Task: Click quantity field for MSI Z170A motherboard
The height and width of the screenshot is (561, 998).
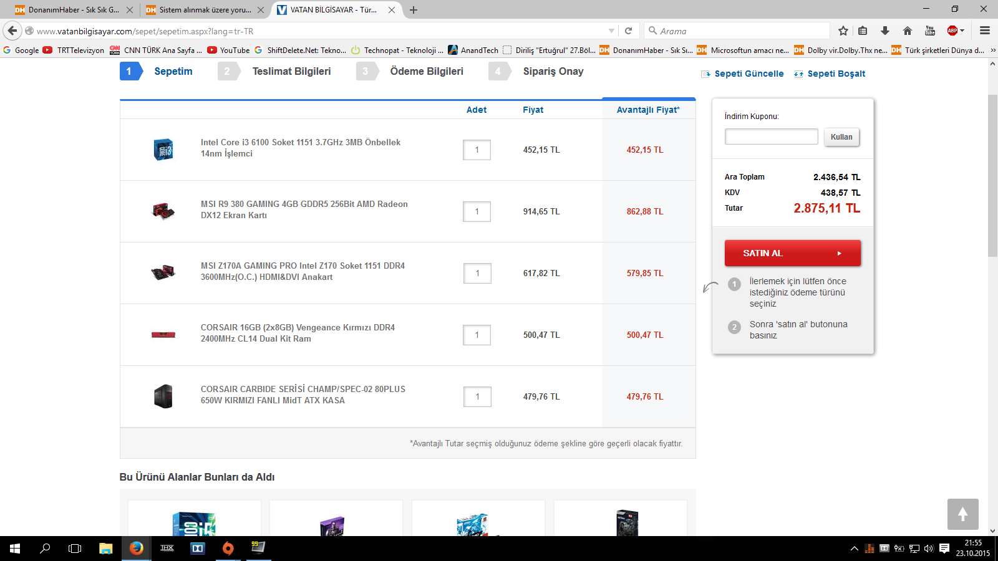Action: (x=477, y=273)
